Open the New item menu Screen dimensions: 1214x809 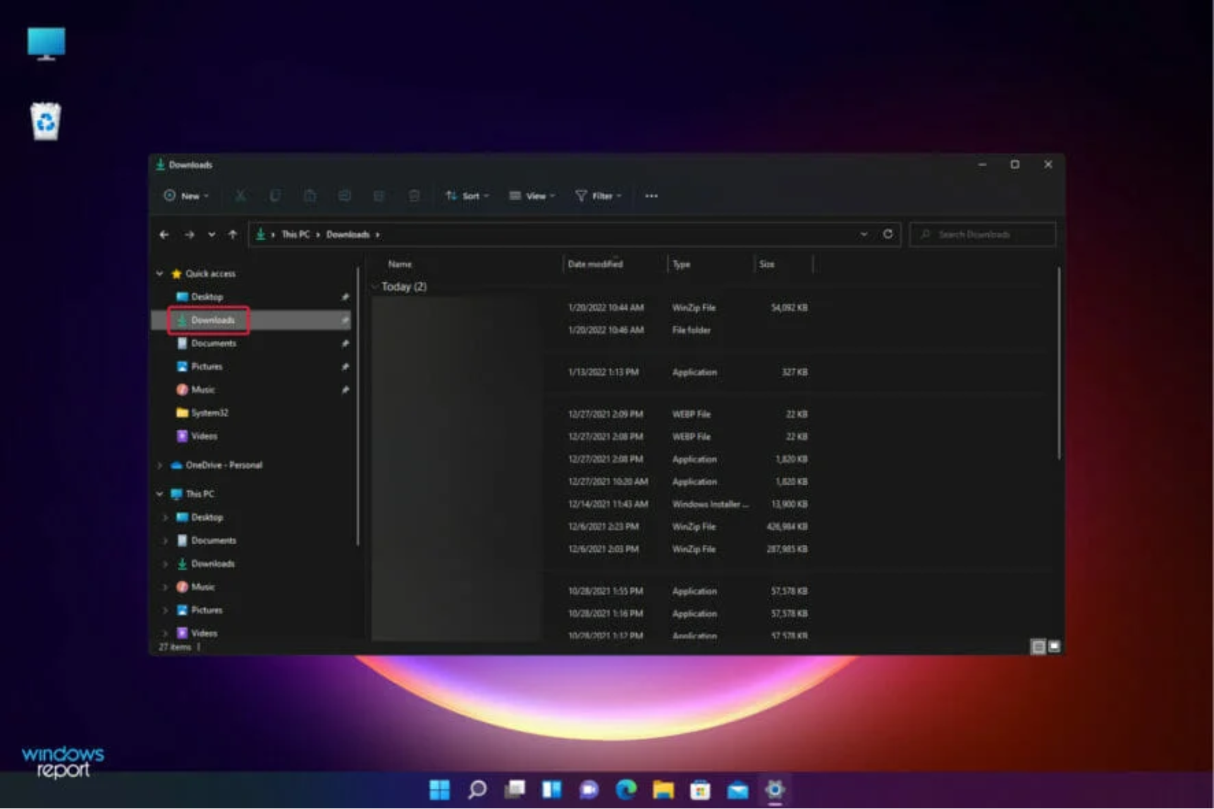click(x=186, y=196)
